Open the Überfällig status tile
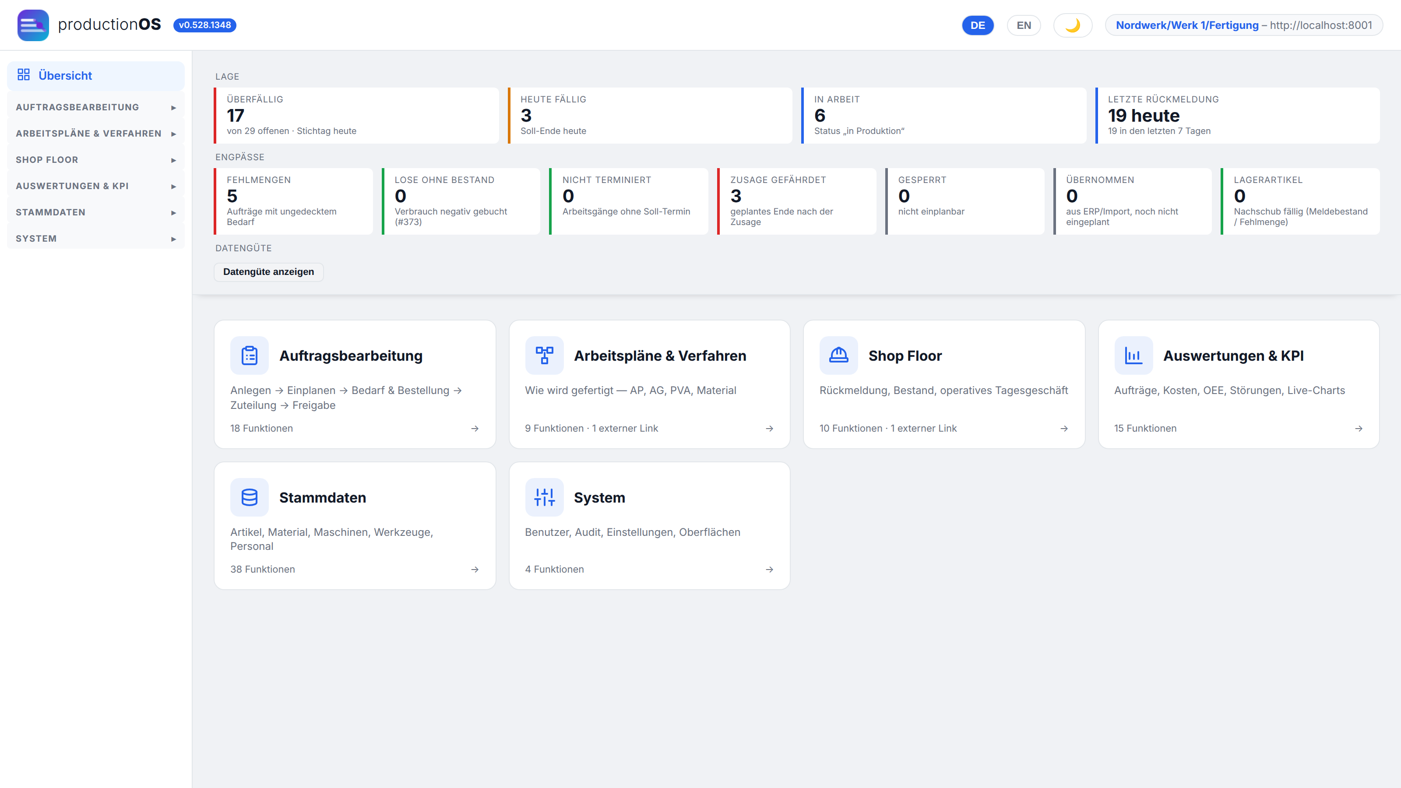This screenshot has height=788, width=1401. 356,115
